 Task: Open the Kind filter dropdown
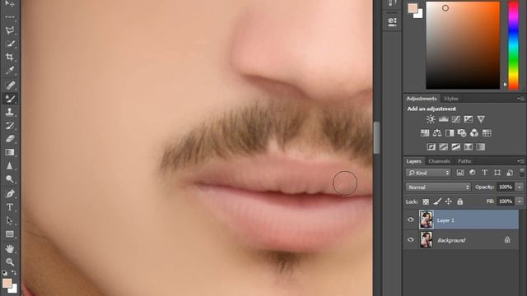[428, 173]
